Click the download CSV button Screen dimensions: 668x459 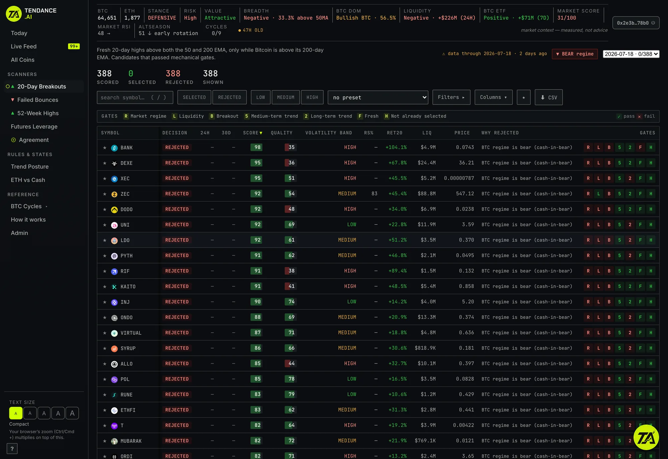548,97
